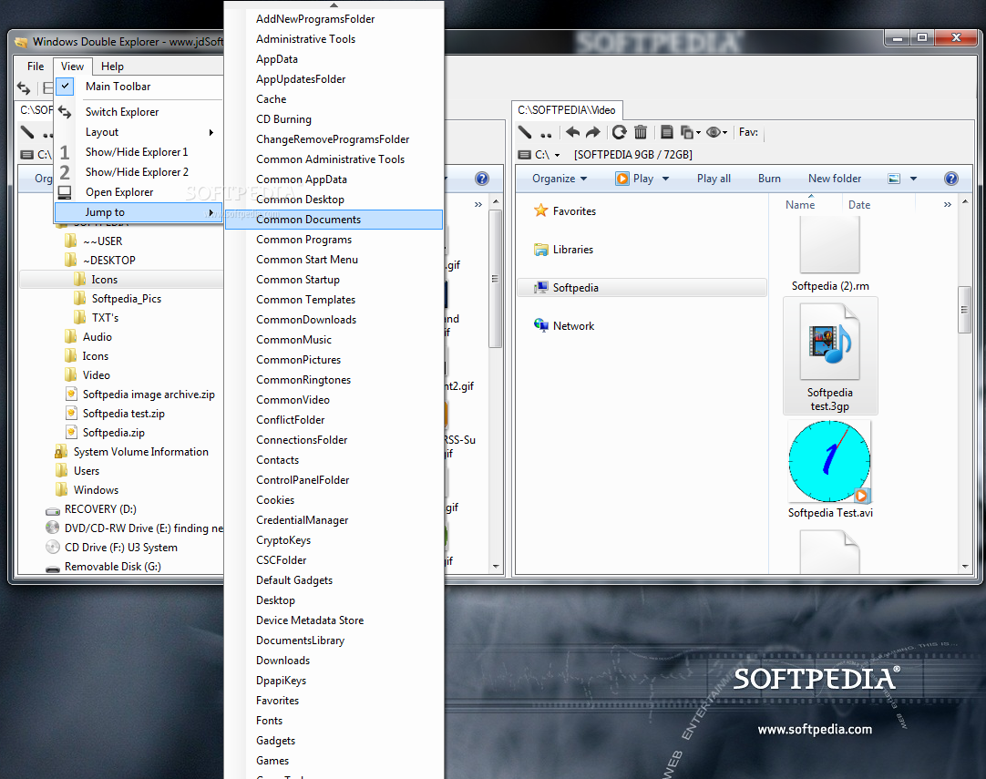This screenshot has height=779, width=986.
Task: Click Play all in right explorer
Action: point(714,179)
